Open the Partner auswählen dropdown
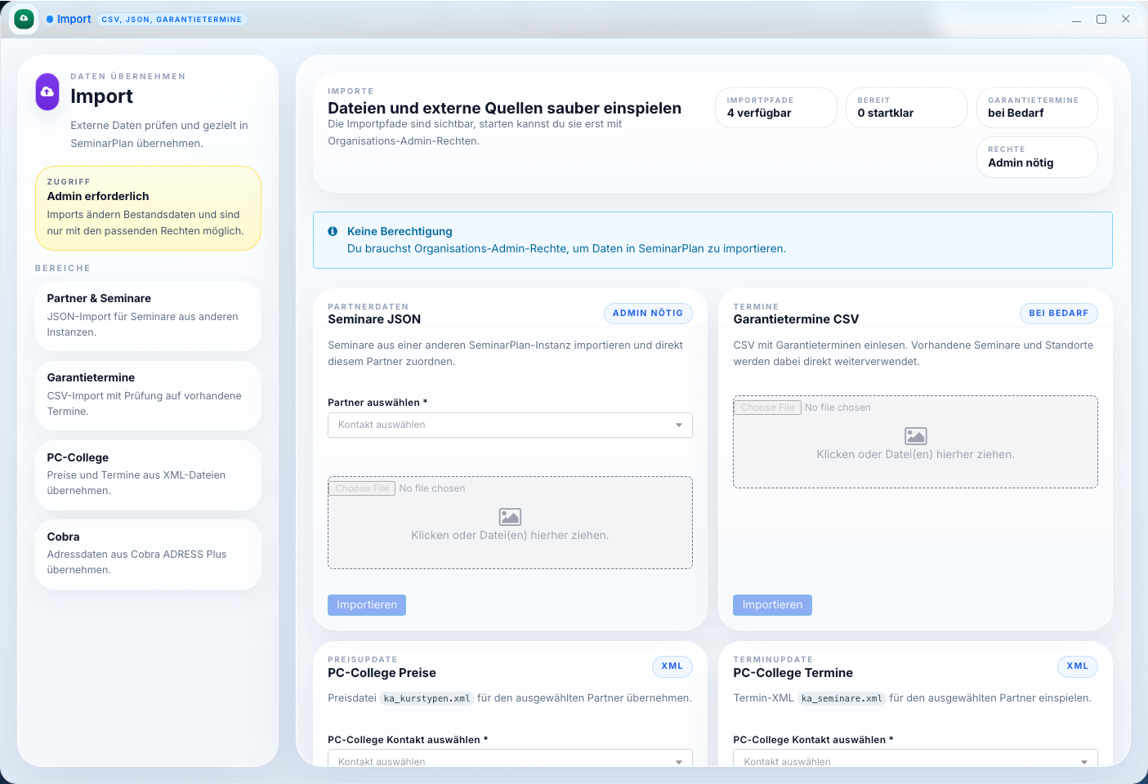Image resolution: width=1148 pixels, height=784 pixels. click(x=510, y=425)
